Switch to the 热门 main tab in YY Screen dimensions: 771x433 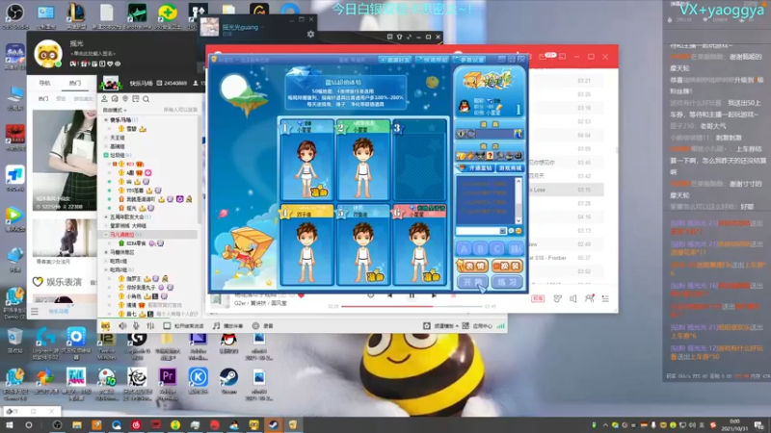coord(75,83)
